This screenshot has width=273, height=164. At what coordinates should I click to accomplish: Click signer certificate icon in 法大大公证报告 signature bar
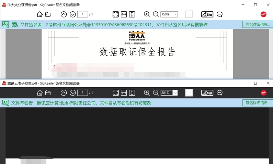tap(6, 24)
